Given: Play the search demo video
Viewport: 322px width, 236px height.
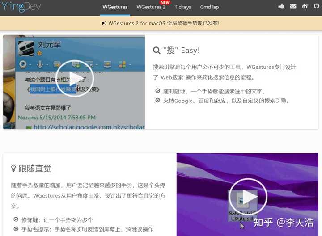Looking at the screenshot, I should 75,79.
